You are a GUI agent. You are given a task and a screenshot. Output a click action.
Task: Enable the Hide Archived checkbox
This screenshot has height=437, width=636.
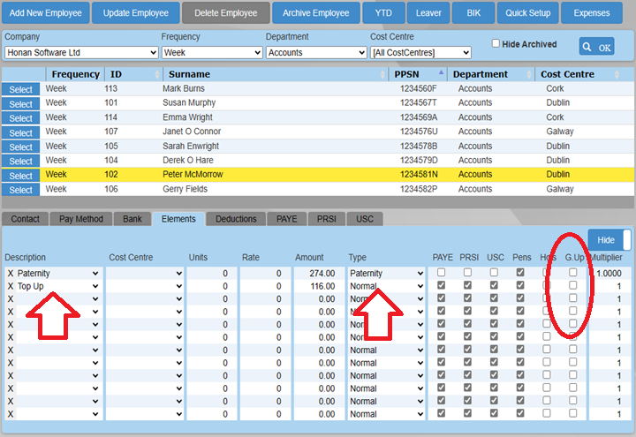(496, 43)
